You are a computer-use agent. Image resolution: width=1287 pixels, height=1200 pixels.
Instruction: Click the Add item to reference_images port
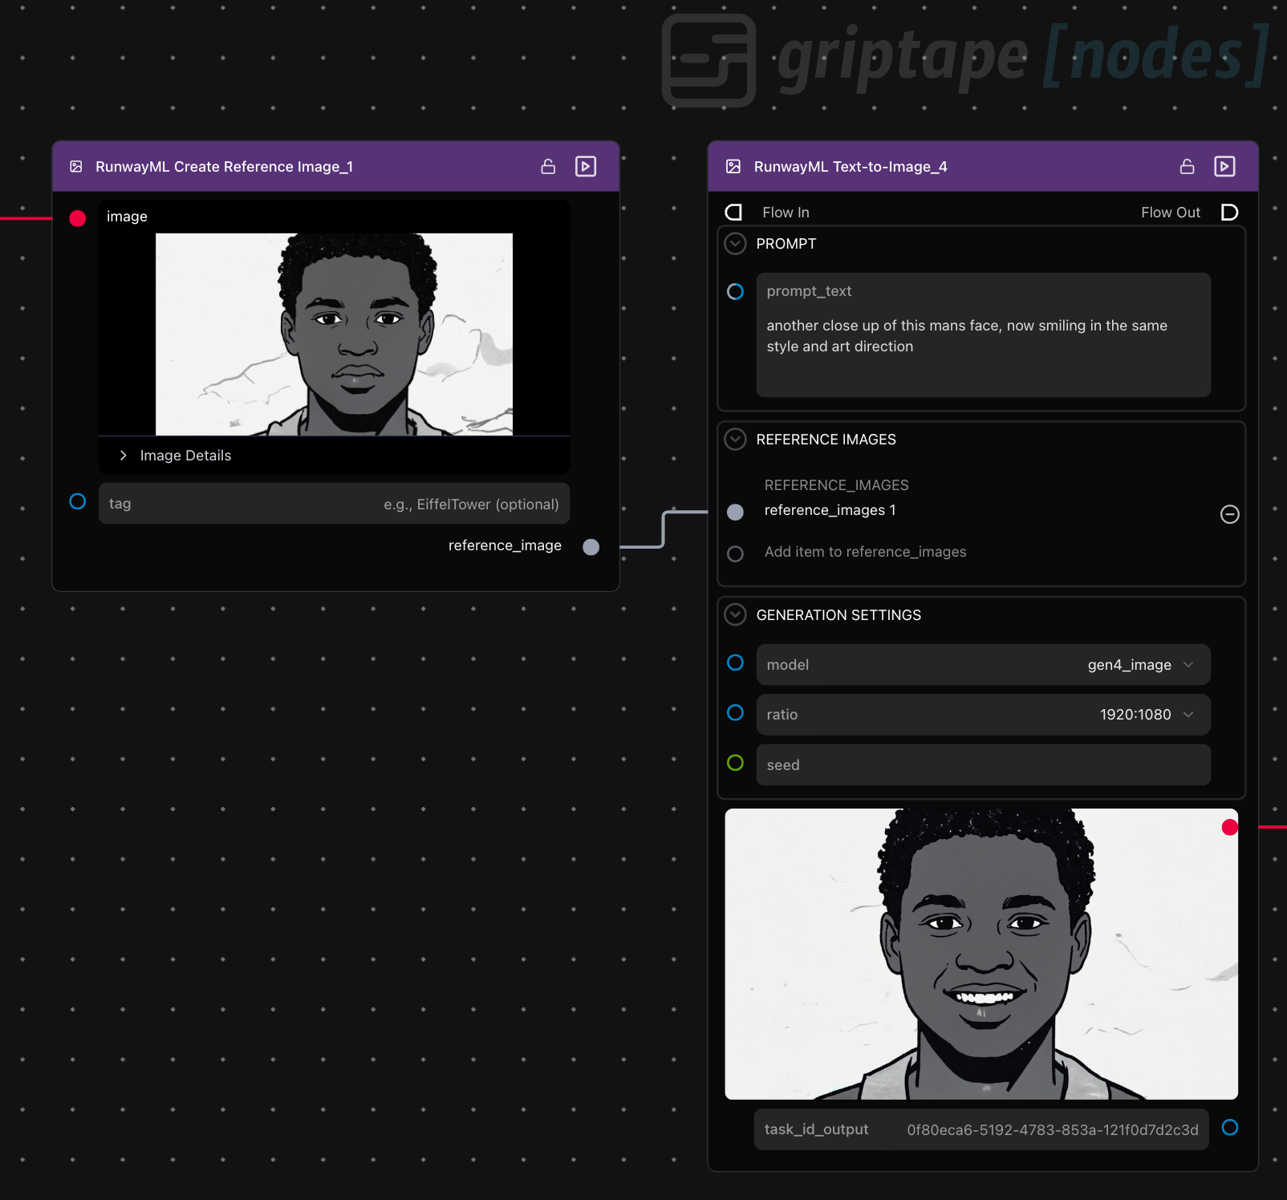click(735, 553)
